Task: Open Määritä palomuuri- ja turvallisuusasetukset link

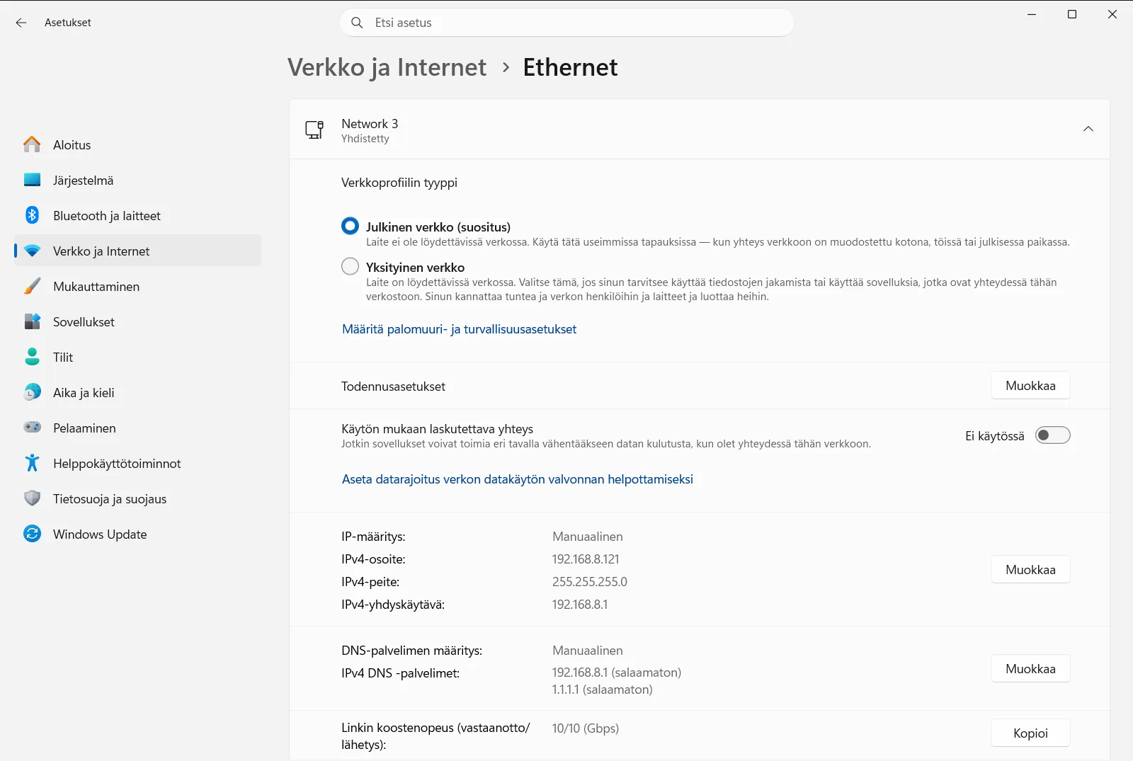Action: point(459,329)
